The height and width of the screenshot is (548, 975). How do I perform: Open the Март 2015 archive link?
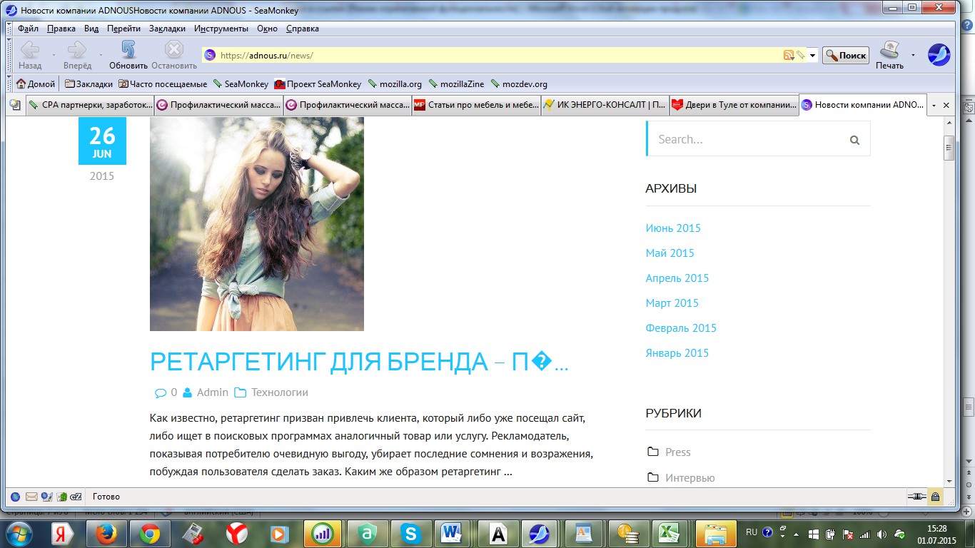(x=672, y=303)
